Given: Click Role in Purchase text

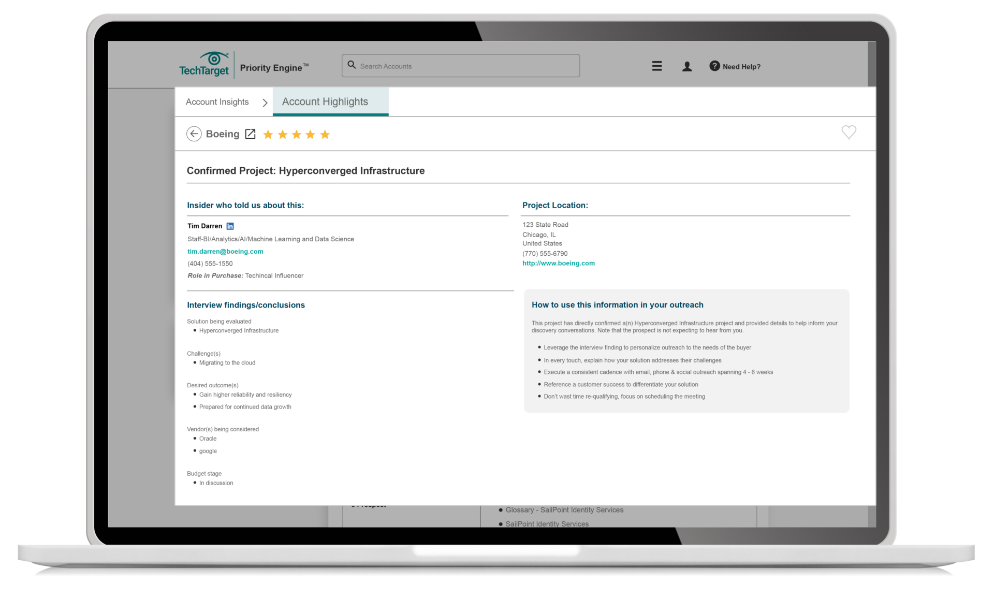Looking at the screenshot, I should pyautogui.click(x=245, y=276).
